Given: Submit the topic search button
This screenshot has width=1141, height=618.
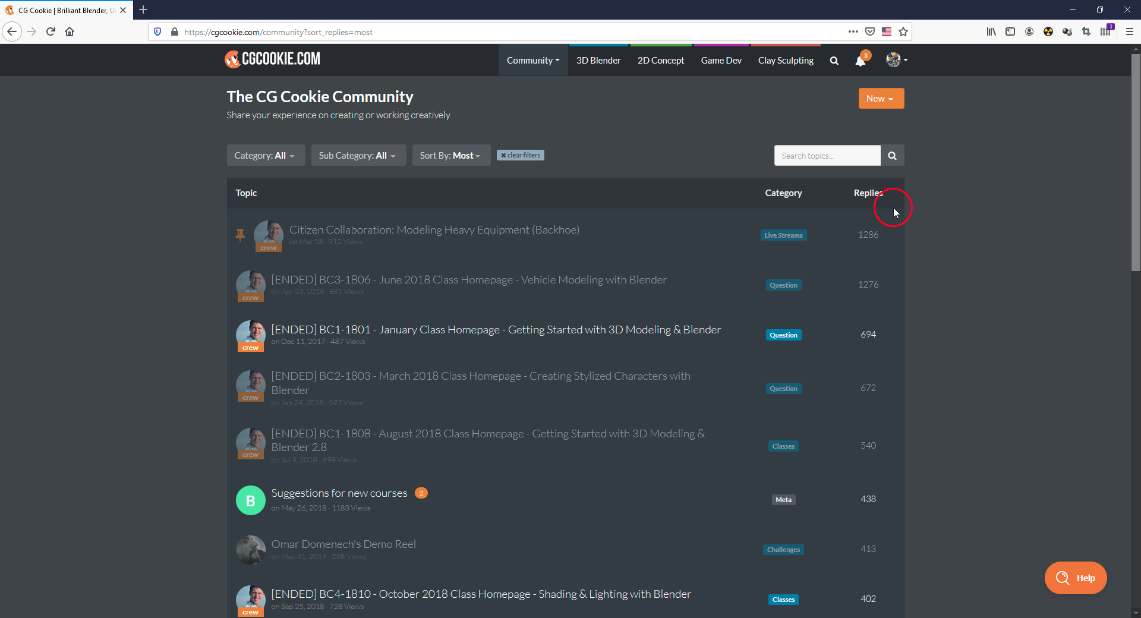Looking at the screenshot, I should pyautogui.click(x=892, y=156).
